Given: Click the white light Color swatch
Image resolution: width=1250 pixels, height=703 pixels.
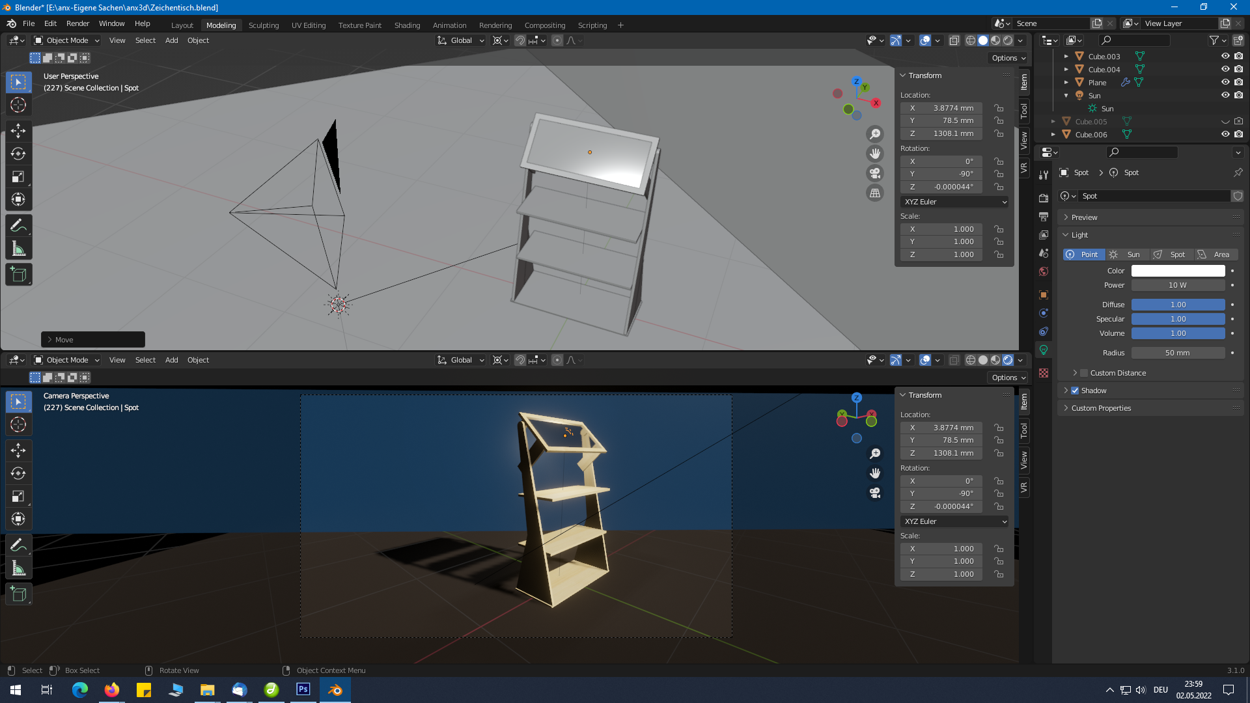Looking at the screenshot, I should (1178, 271).
